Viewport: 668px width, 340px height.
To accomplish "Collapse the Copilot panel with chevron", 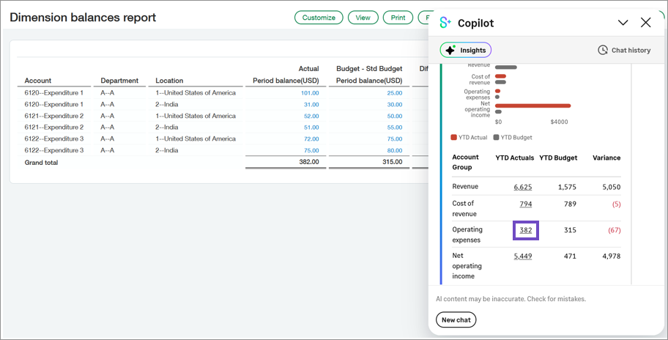I will point(623,23).
